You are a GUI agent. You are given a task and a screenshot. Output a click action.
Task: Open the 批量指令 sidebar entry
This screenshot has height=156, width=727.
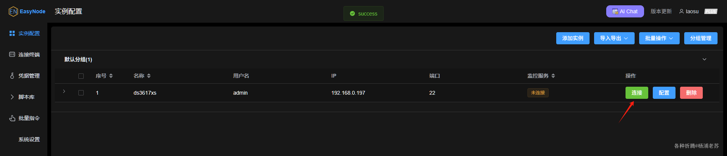24,118
